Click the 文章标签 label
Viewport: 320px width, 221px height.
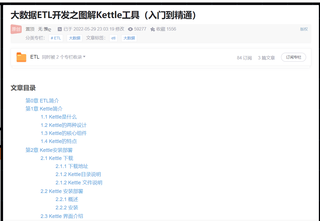click(x=96, y=38)
